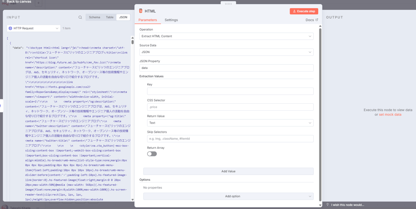
Task: Expand the Source Data dropdown
Action: [x=226, y=52]
